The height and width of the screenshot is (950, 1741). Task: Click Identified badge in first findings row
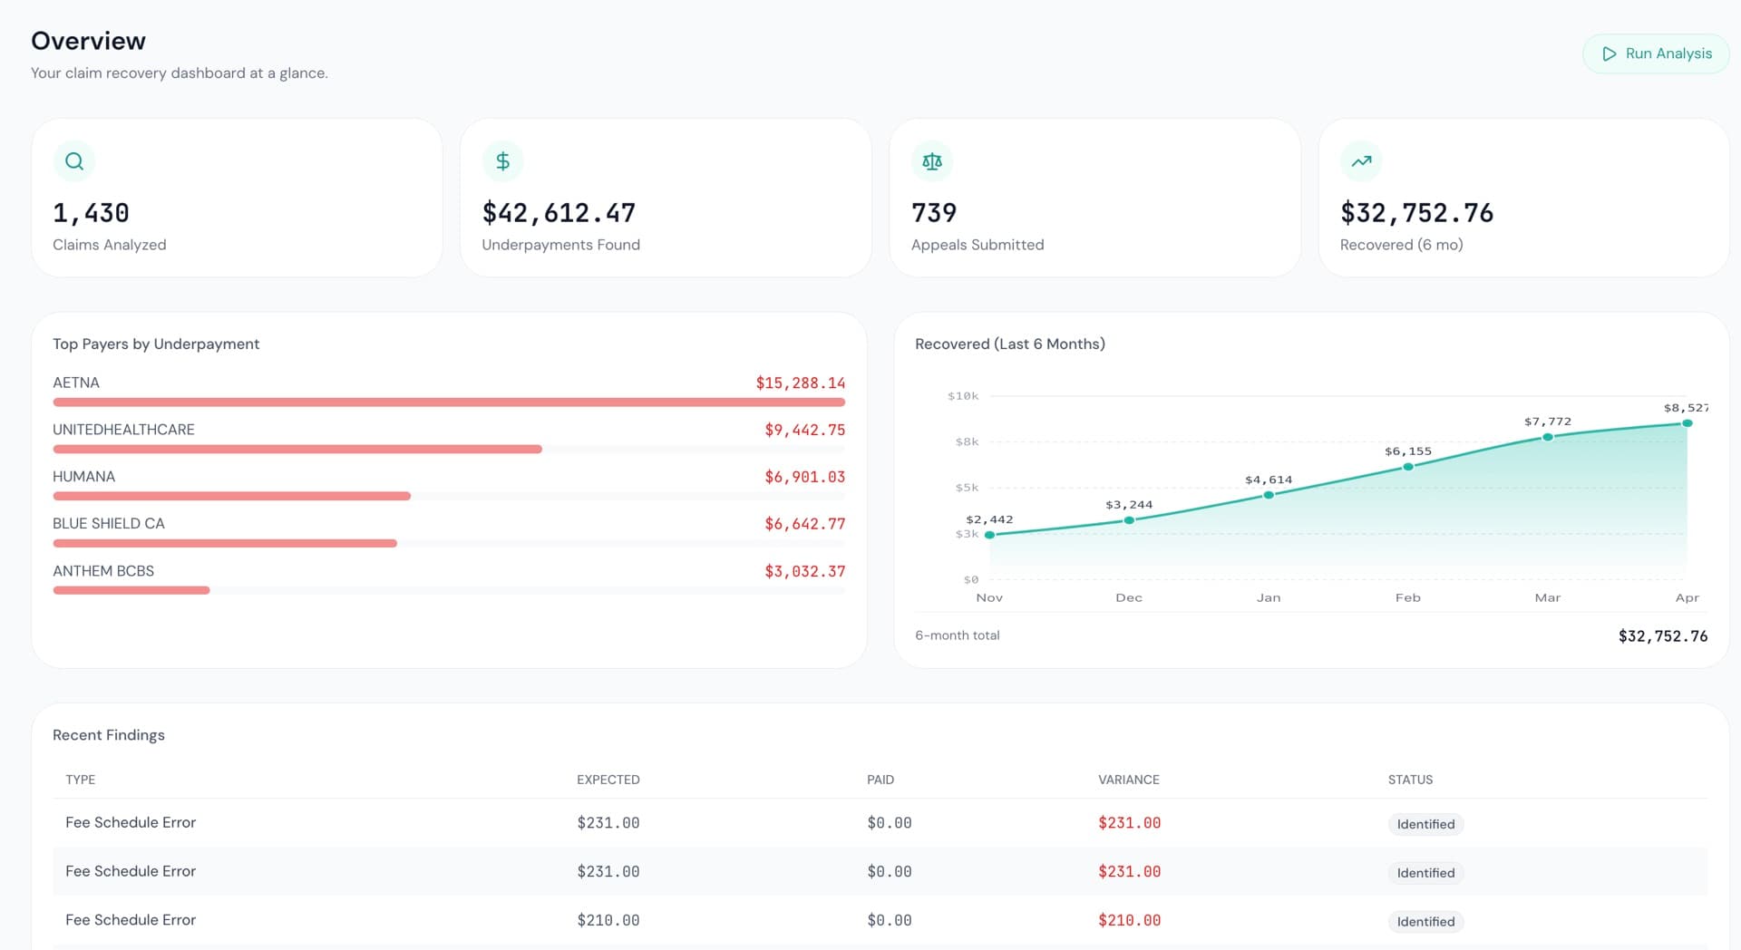tap(1425, 824)
